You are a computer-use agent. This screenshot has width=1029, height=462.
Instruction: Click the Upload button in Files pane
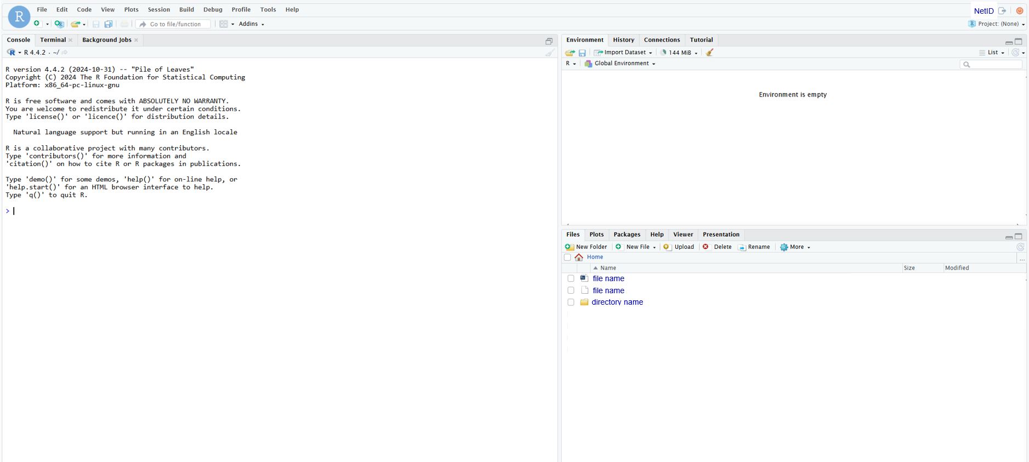point(679,247)
